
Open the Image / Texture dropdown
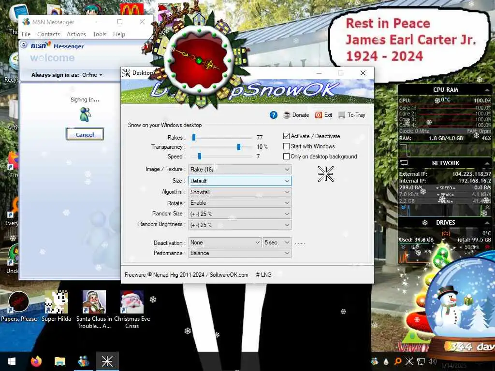click(240, 170)
